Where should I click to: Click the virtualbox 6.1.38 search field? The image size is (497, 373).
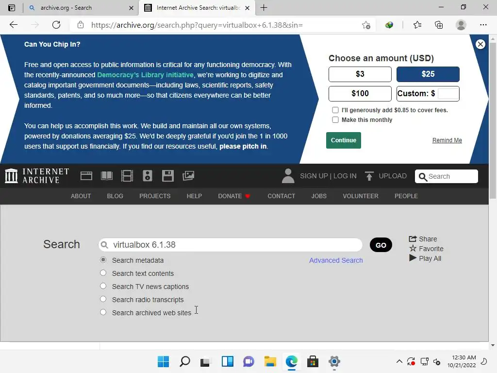tap(231, 245)
